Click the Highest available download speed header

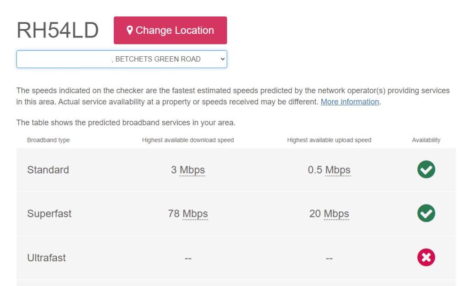click(x=188, y=140)
